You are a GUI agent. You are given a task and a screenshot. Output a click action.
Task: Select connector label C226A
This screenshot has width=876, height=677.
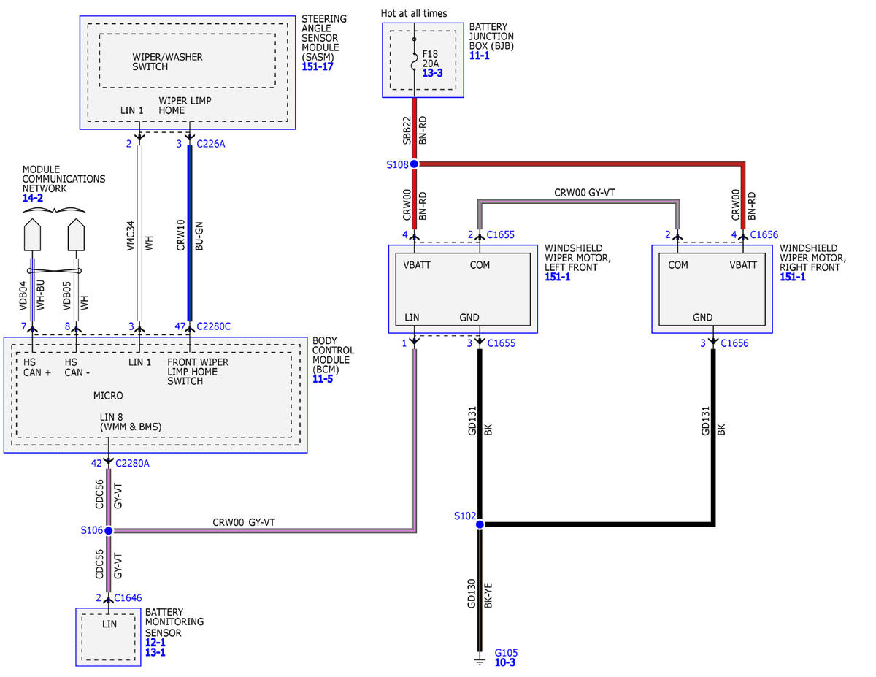211,144
